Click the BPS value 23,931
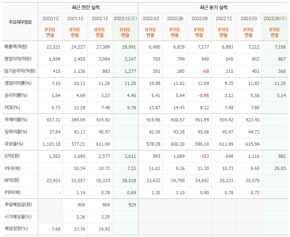The height and width of the screenshot is (237, 290). [53, 180]
